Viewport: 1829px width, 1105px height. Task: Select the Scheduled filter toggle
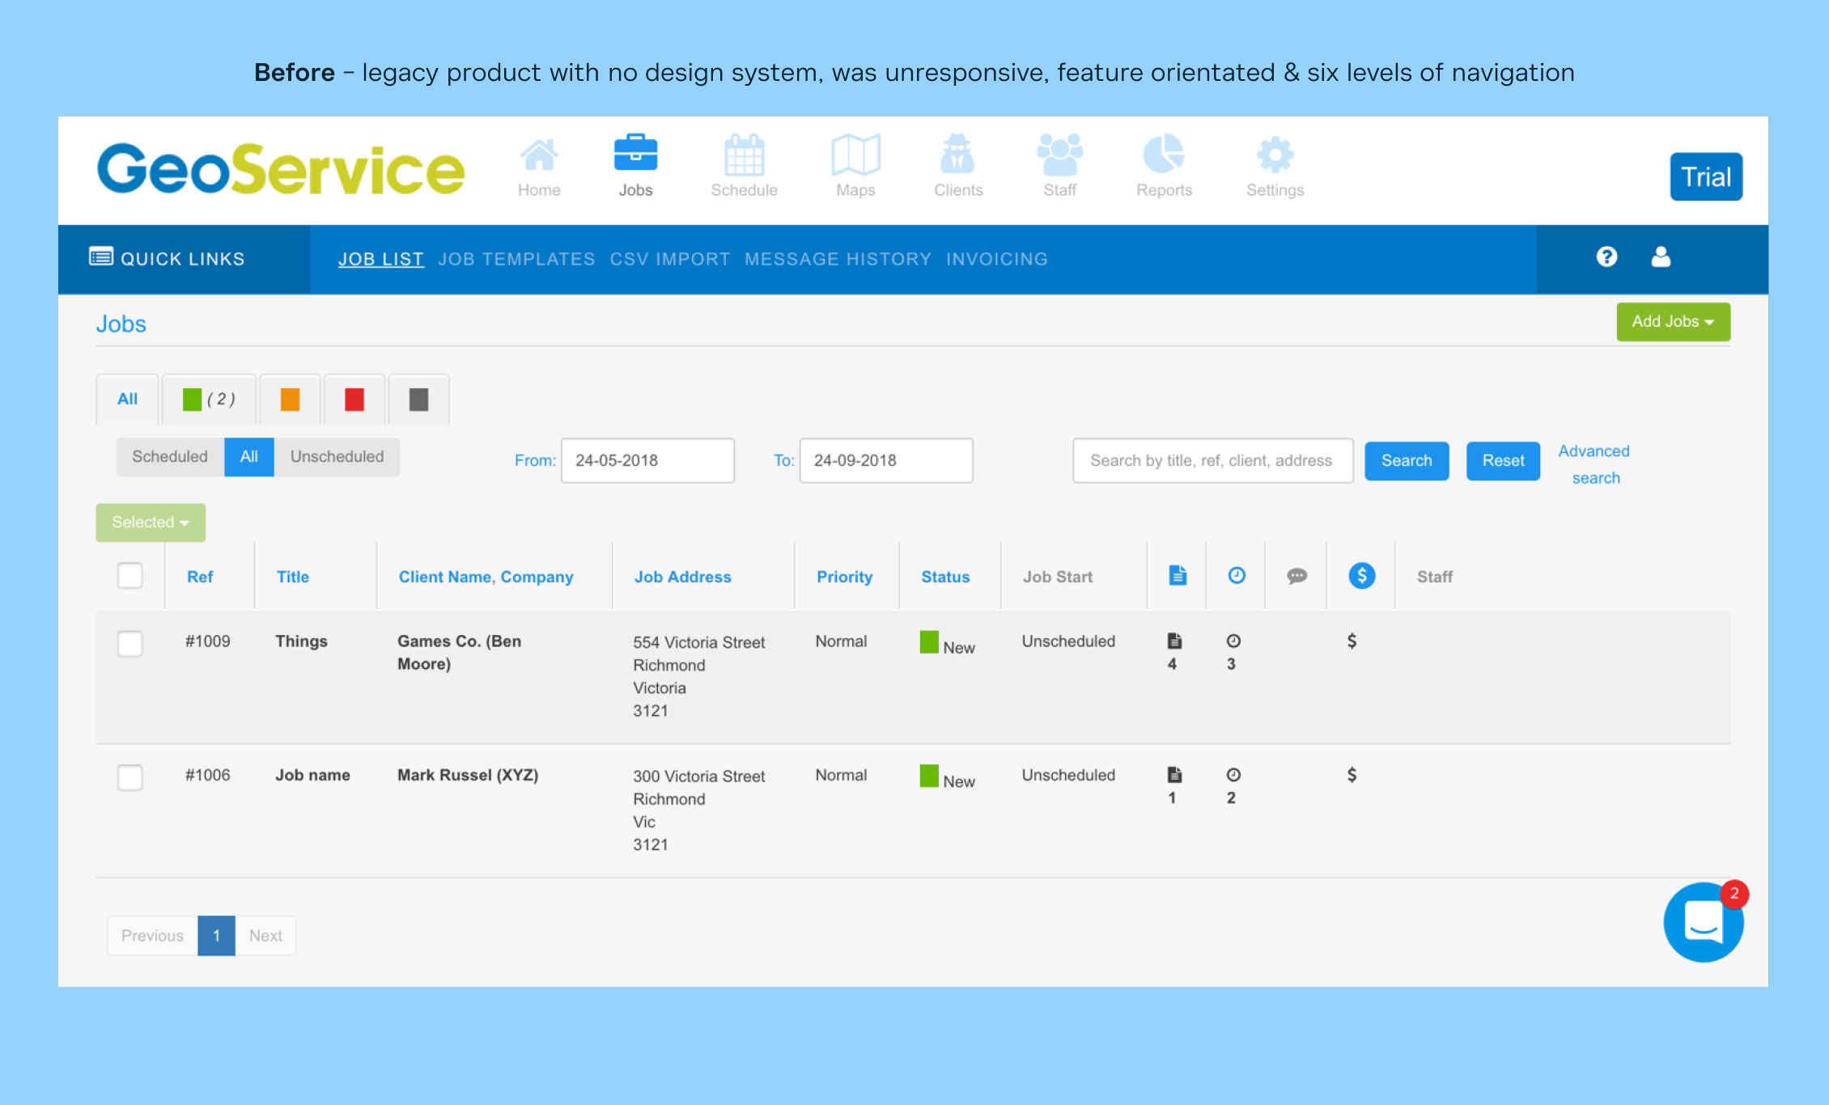pyautogui.click(x=170, y=457)
